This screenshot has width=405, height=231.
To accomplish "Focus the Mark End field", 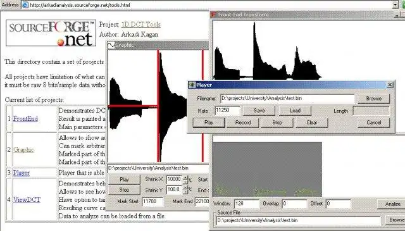I will pyautogui.click(x=202, y=201).
